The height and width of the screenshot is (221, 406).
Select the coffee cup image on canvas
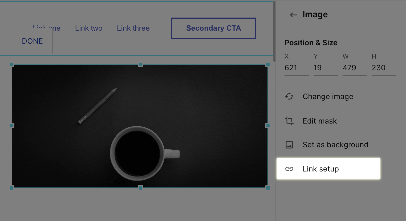click(140, 126)
